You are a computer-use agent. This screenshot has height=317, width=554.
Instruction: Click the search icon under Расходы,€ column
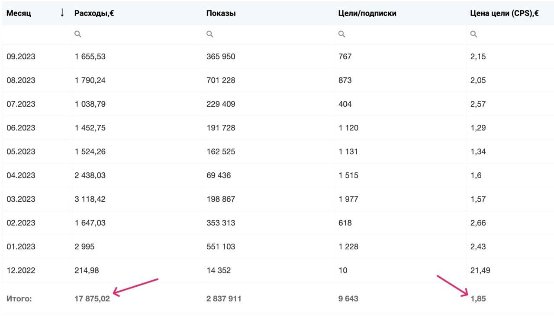(78, 34)
